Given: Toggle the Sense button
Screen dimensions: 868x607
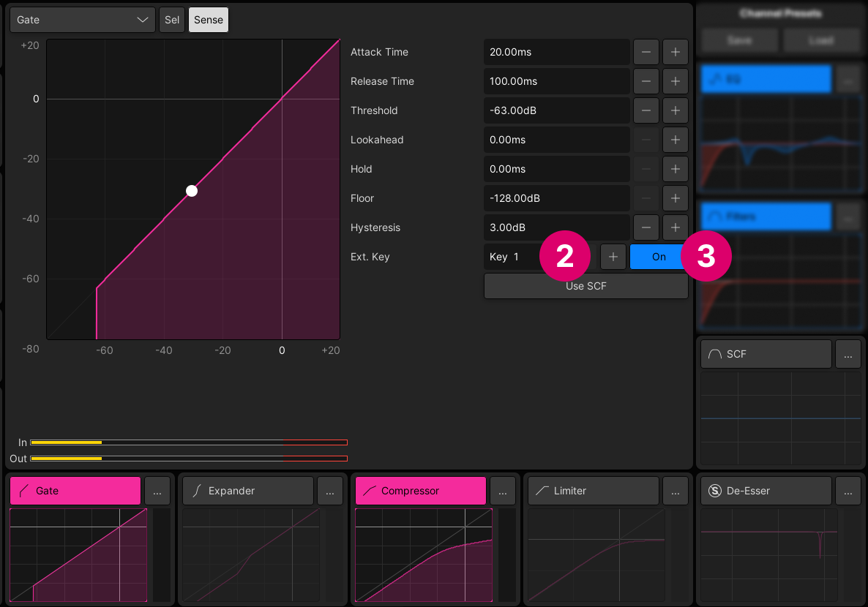Looking at the screenshot, I should [x=209, y=20].
